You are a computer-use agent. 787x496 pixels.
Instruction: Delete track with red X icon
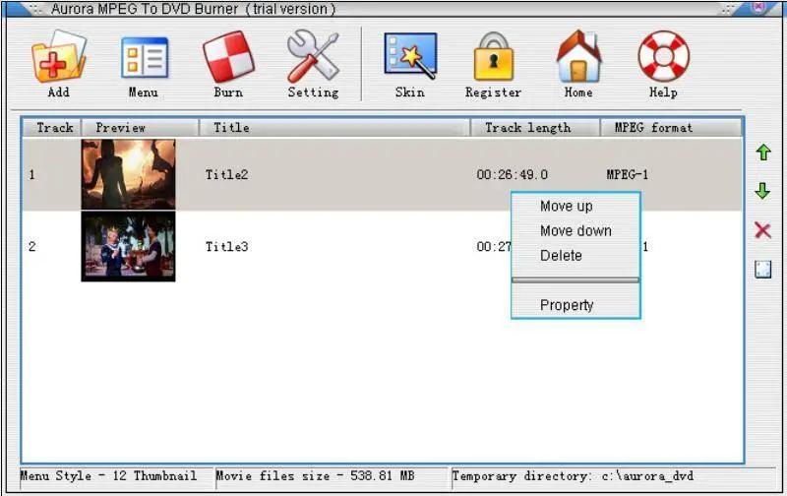point(762,230)
